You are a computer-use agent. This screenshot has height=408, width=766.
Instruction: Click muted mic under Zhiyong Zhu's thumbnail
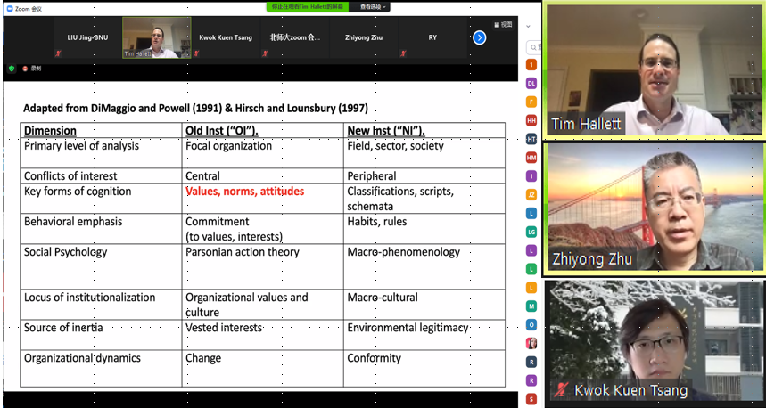[334, 53]
